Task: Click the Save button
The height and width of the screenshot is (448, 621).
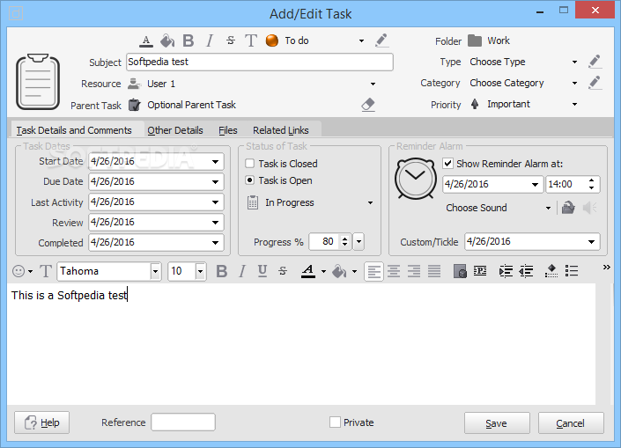Action: pyautogui.click(x=497, y=423)
